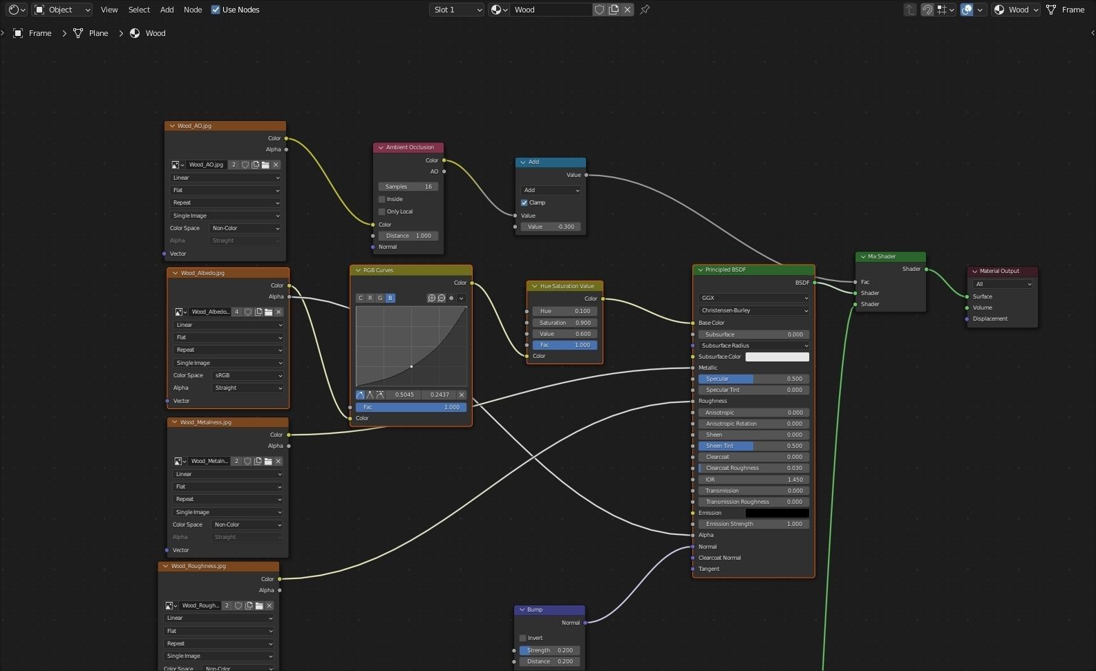Zoom in on RGB Curves view
This screenshot has height=671, width=1096.
click(x=431, y=298)
